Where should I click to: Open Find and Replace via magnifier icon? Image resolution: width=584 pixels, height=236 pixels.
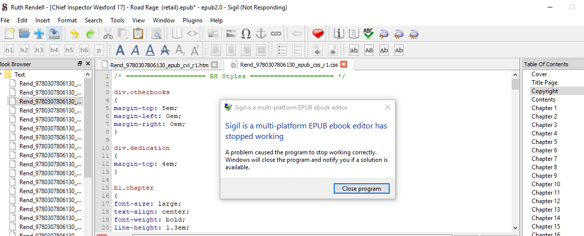tap(157, 34)
